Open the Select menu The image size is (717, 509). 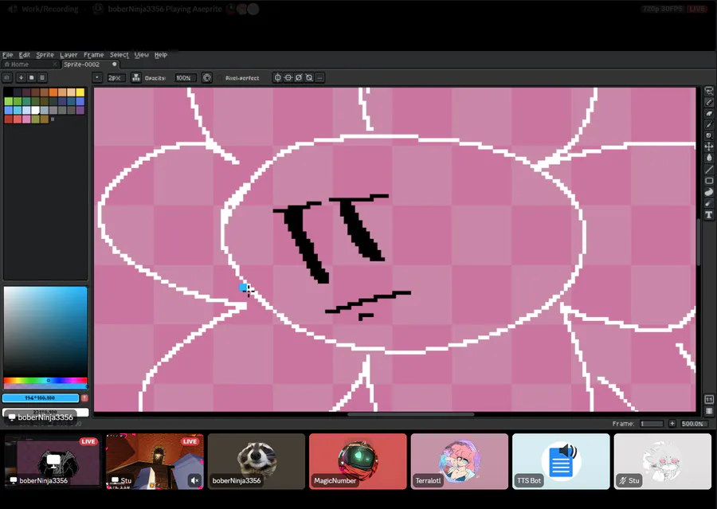tap(119, 55)
